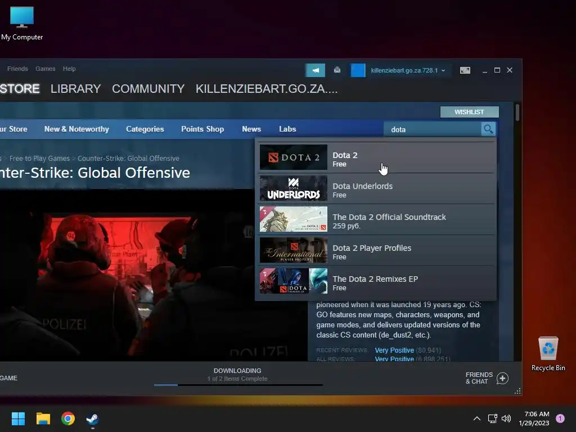Click the CS:GO screenshot with red-lit Polizei figures
Viewport: 576px width, 432px height.
point(153,274)
